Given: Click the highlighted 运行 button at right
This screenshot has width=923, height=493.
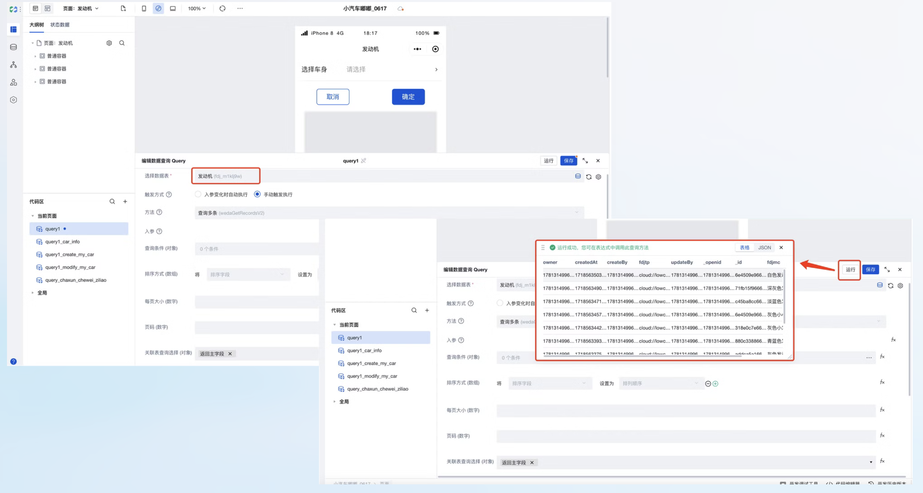Looking at the screenshot, I should tap(850, 270).
